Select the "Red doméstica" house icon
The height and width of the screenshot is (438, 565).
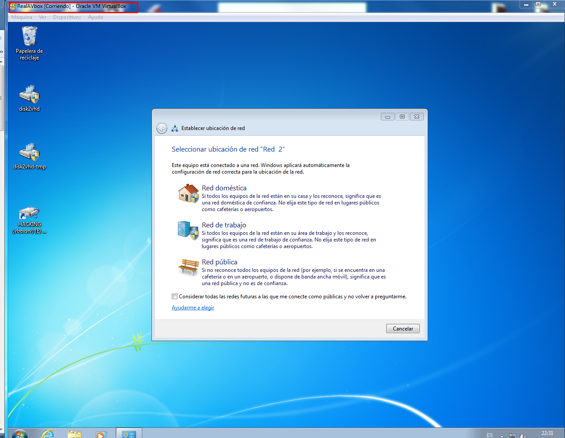click(188, 194)
